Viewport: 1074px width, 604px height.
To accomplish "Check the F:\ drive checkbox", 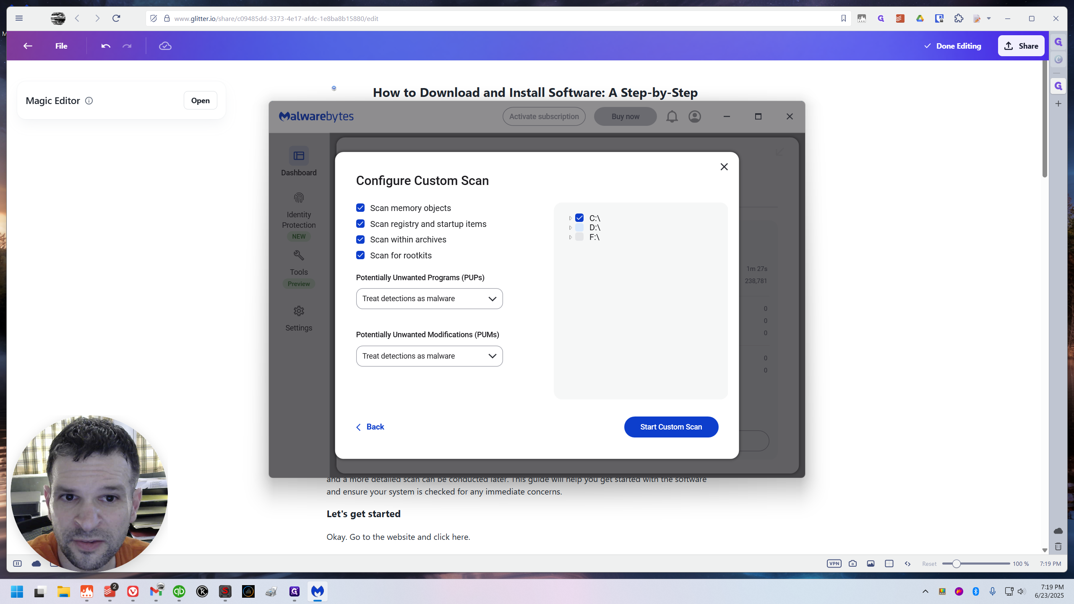I will click(579, 237).
